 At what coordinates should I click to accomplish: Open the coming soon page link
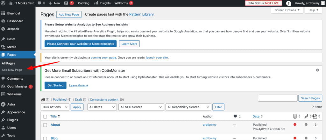103,58
